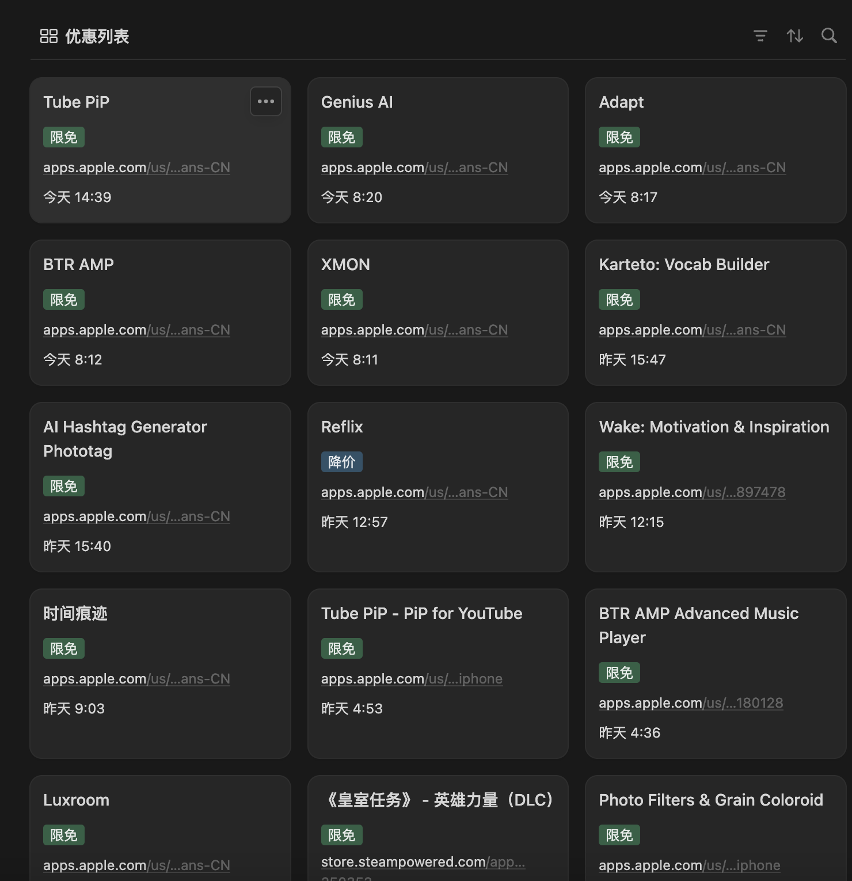Click the 昨天 12:15 timestamp
852x881 pixels.
[x=632, y=522]
